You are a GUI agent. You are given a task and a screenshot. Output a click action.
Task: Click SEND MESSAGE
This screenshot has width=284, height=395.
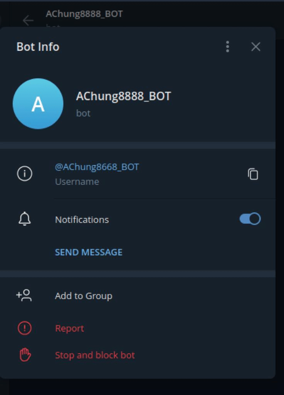[89, 252]
